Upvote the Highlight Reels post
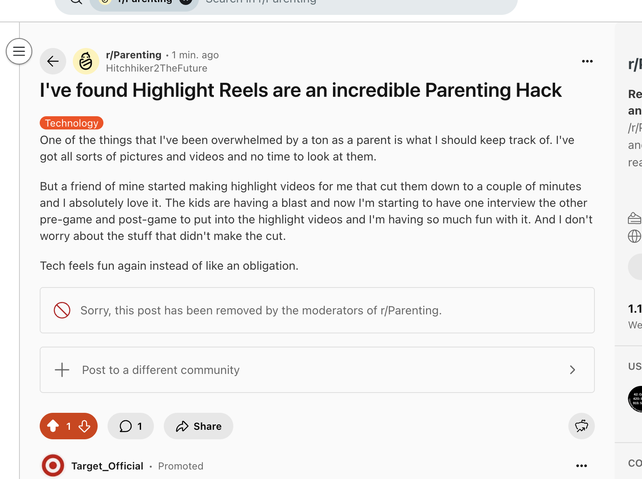 click(x=53, y=426)
